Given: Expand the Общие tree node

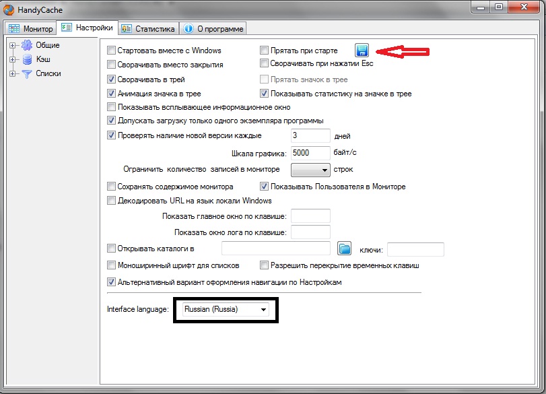Looking at the screenshot, I should pyautogui.click(x=13, y=45).
